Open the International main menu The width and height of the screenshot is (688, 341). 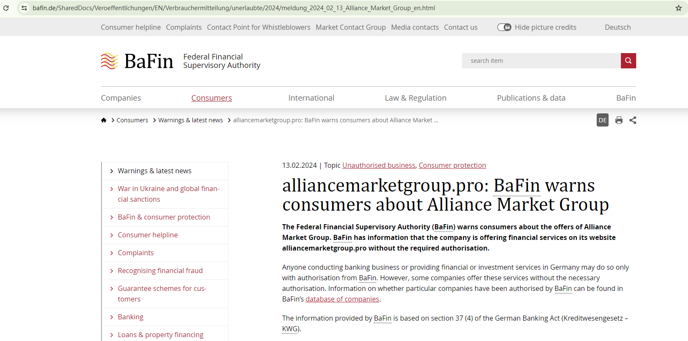coord(311,98)
